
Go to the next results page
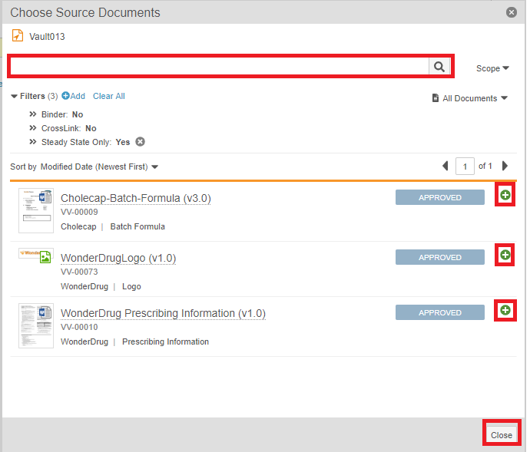coord(505,166)
